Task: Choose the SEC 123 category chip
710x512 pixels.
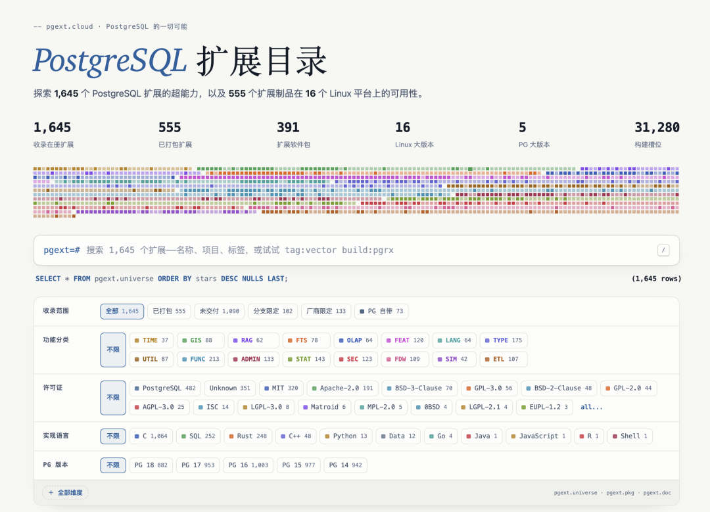Action: pyautogui.click(x=356, y=359)
